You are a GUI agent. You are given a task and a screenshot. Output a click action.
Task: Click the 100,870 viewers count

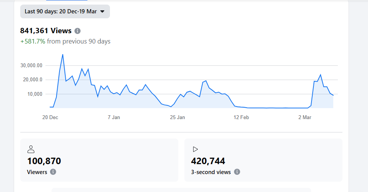click(x=44, y=161)
